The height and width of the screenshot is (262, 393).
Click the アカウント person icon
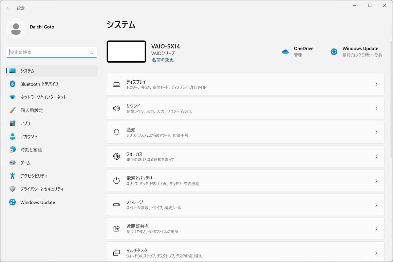pyautogui.click(x=12, y=136)
